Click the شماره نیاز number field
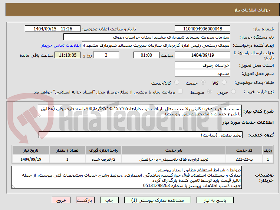The image size is (280, 210). tap(202, 29)
